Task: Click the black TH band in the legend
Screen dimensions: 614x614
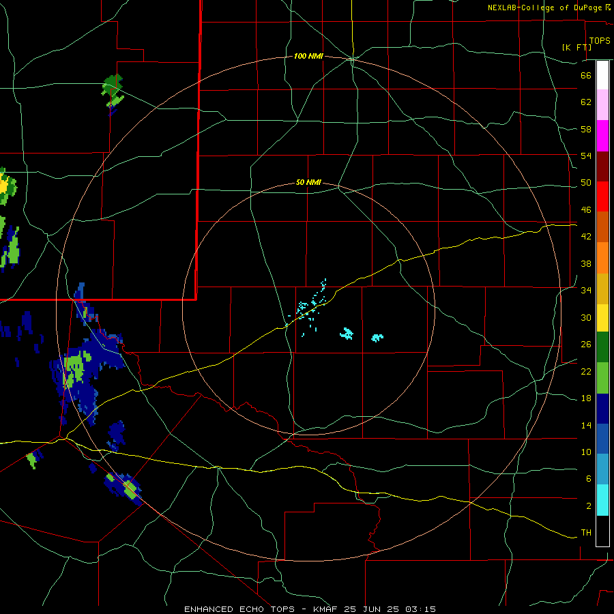Action: [602, 531]
